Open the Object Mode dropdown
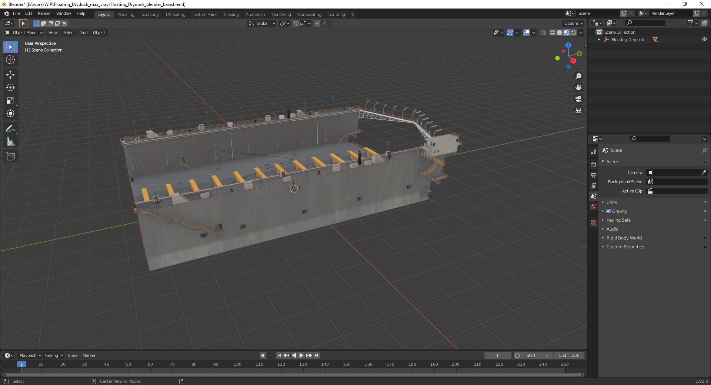Image resolution: width=711 pixels, height=385 pixels. pos(24,33)
